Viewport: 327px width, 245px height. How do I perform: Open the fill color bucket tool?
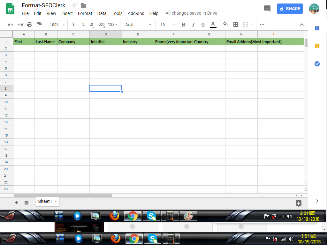(225, 25)
